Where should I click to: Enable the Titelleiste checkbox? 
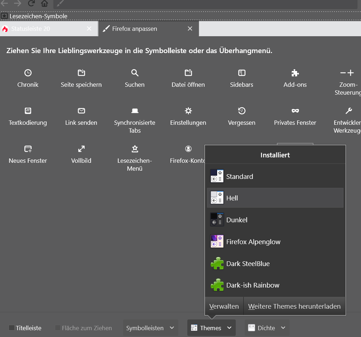(12, 328)
